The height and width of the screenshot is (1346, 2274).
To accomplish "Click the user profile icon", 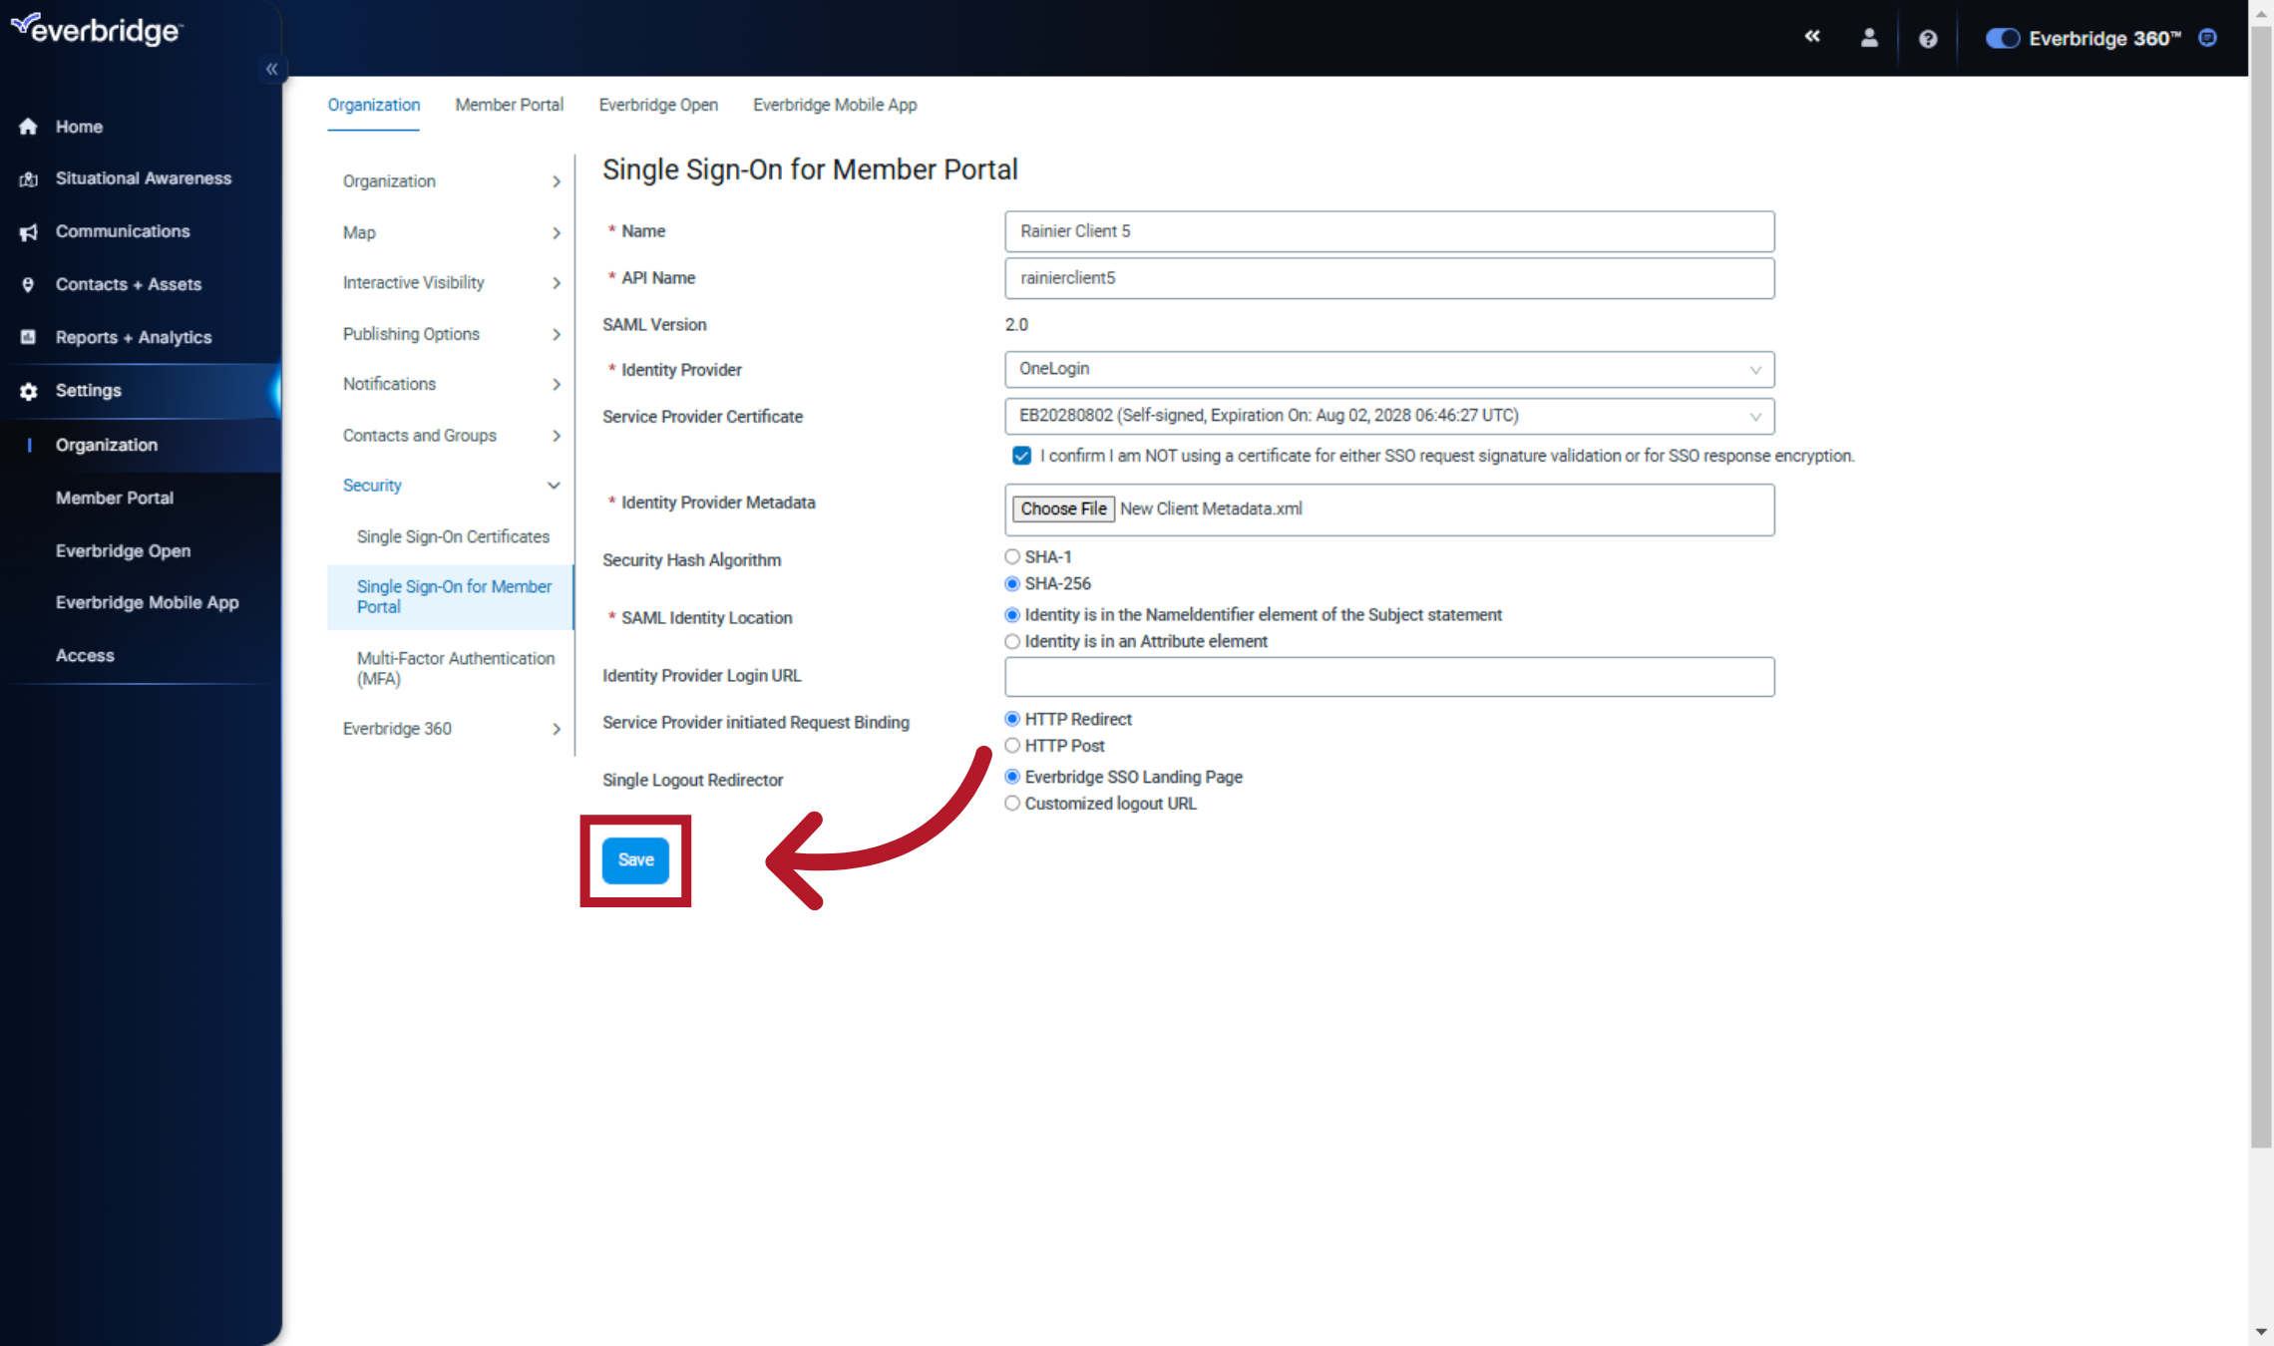I will [x=1869, y=38].
